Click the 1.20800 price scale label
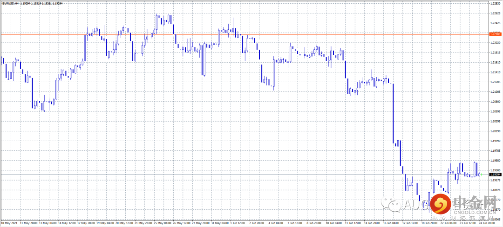Image resolution: width=503 pixels, height=227 pixels. tap(496, 102)
